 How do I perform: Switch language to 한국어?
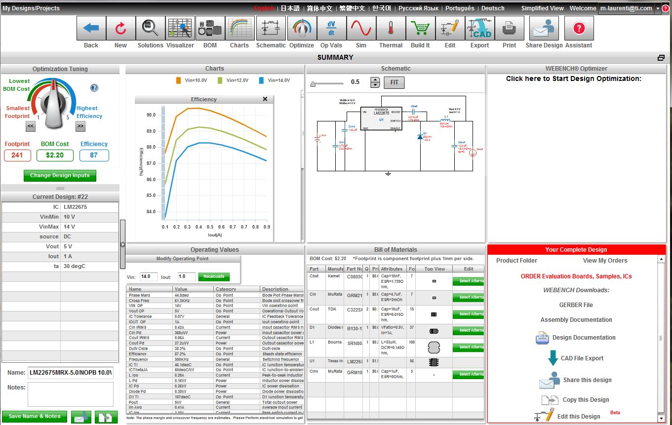coord(382,8)
